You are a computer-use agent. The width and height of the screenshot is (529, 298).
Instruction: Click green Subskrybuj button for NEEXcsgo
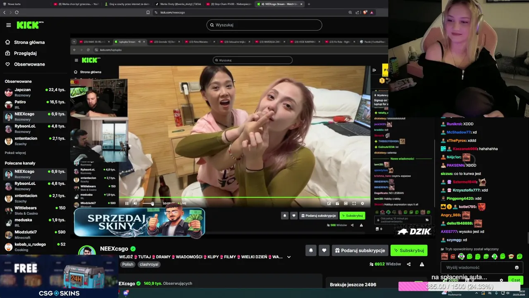[409, 250]
